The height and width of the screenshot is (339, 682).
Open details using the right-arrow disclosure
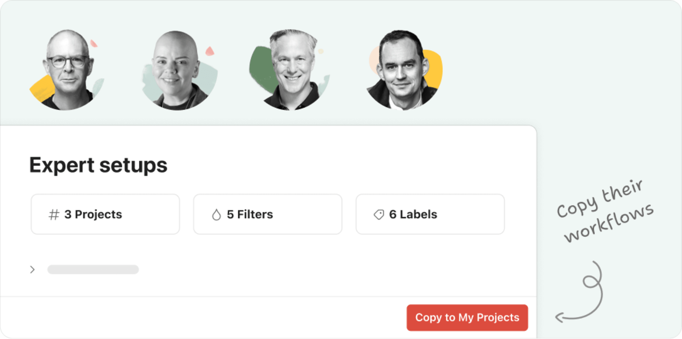(x=33, y=270)
